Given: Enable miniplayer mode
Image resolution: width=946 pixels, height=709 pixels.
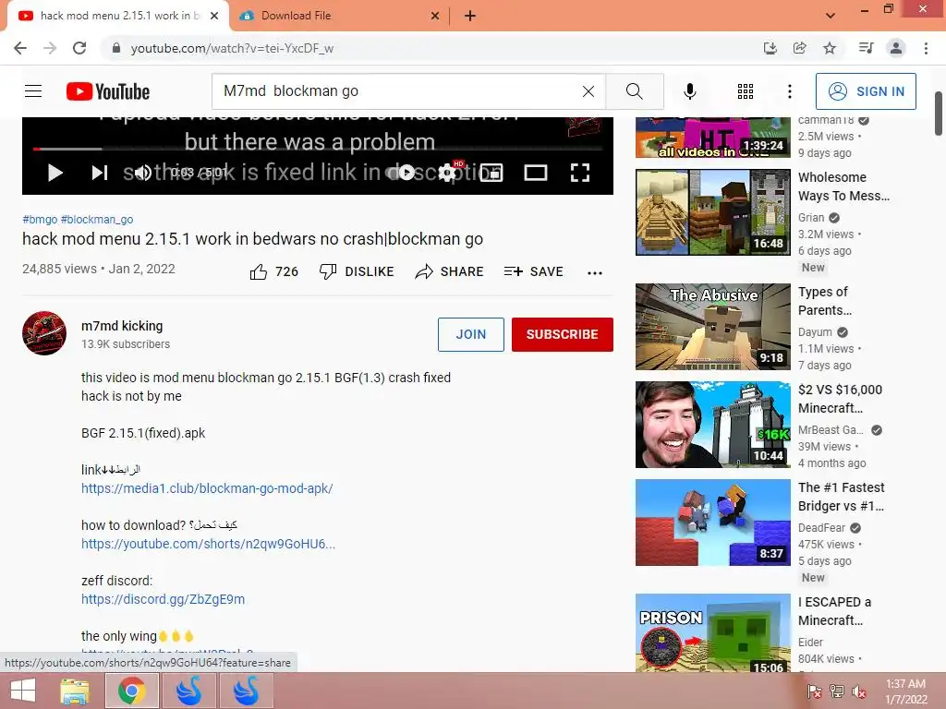Looking at the screenshot, I should tap(491, 173).
